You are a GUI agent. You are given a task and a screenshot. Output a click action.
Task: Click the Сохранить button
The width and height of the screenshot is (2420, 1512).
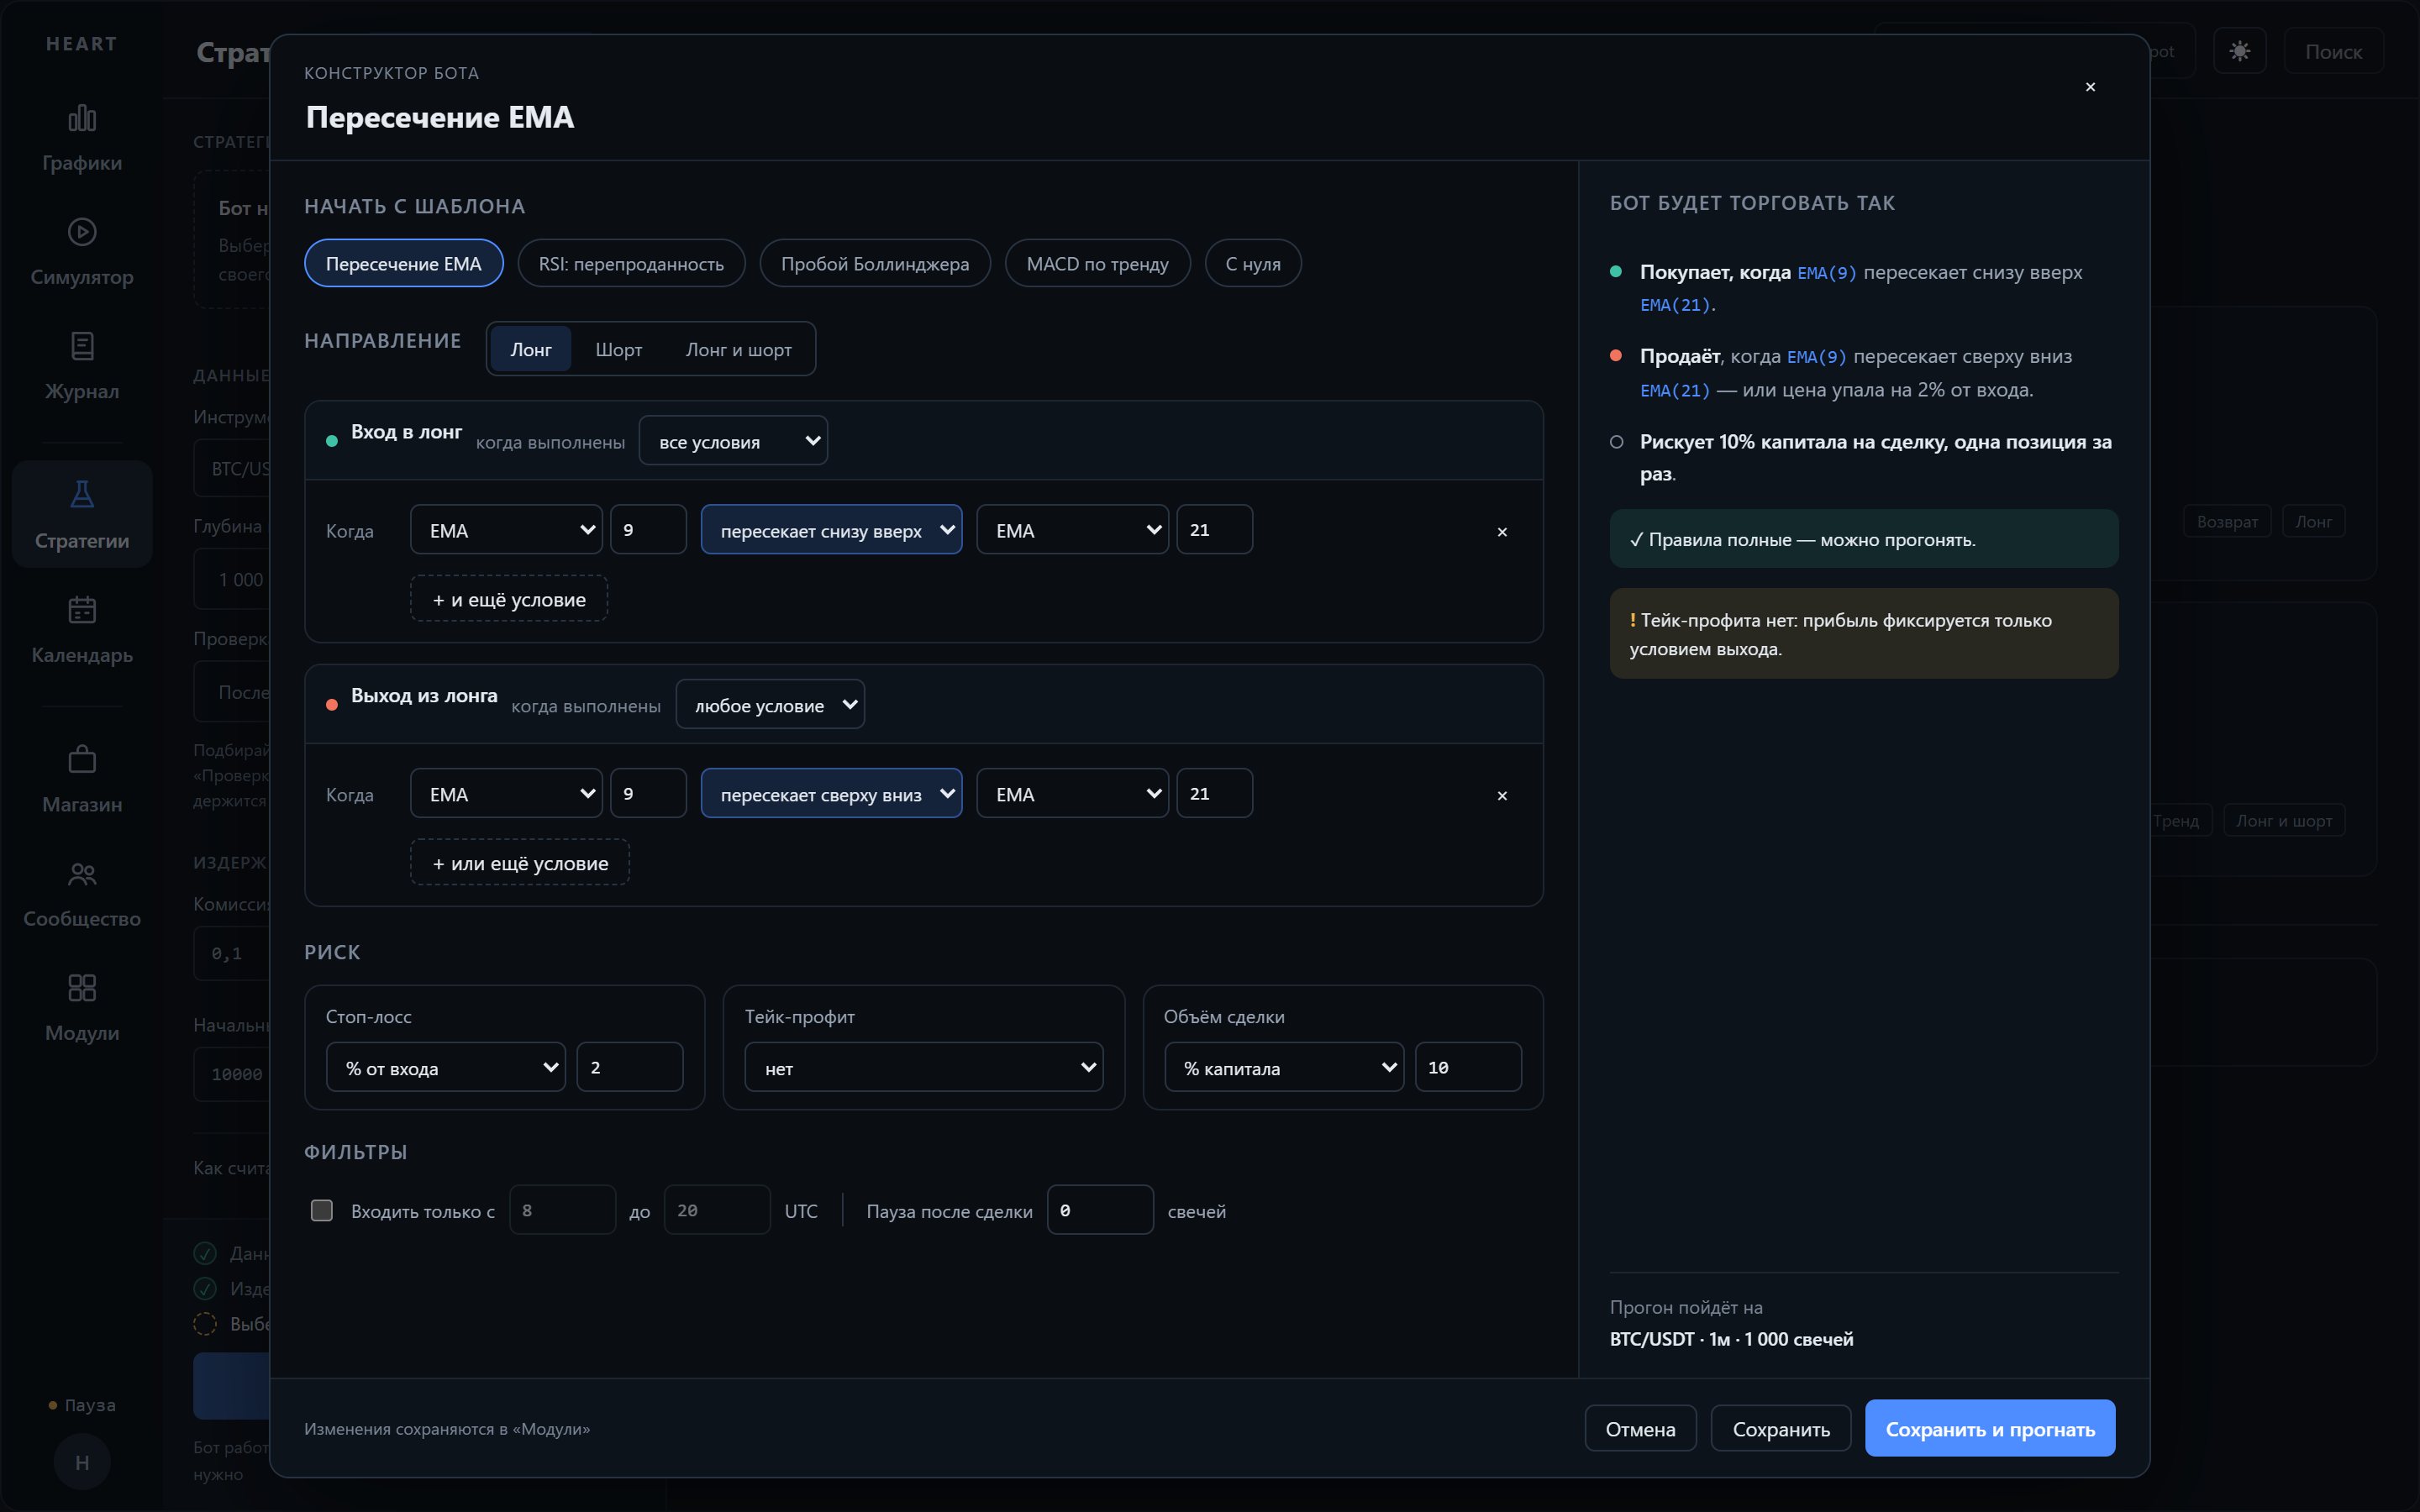[x=1781, y=1430]
